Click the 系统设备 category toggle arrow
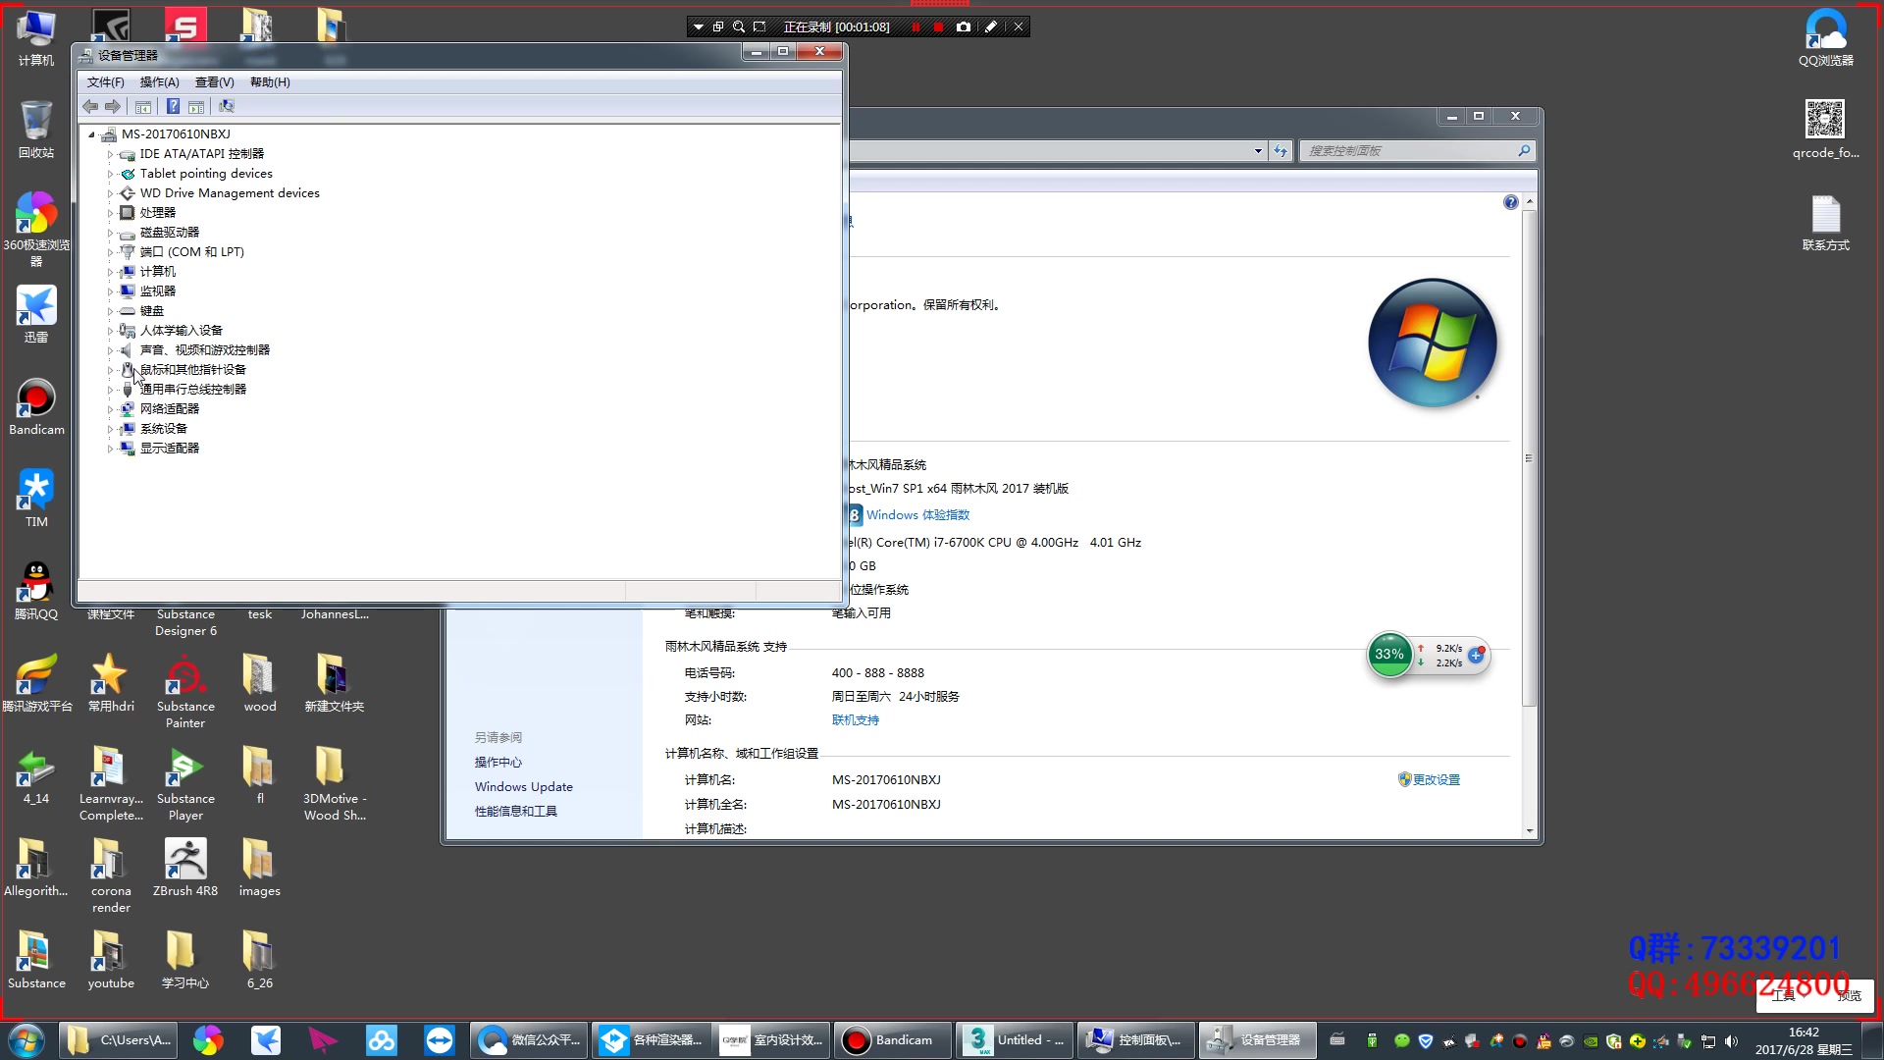 (x=110, y=427)
